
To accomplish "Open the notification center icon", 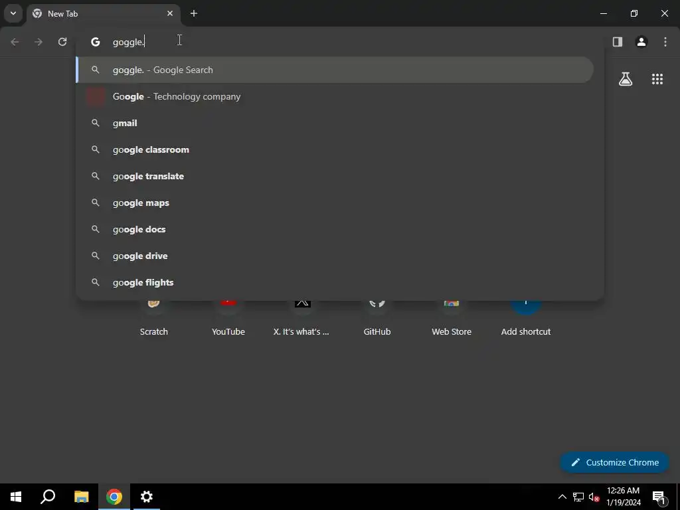I will coord(659,497).
